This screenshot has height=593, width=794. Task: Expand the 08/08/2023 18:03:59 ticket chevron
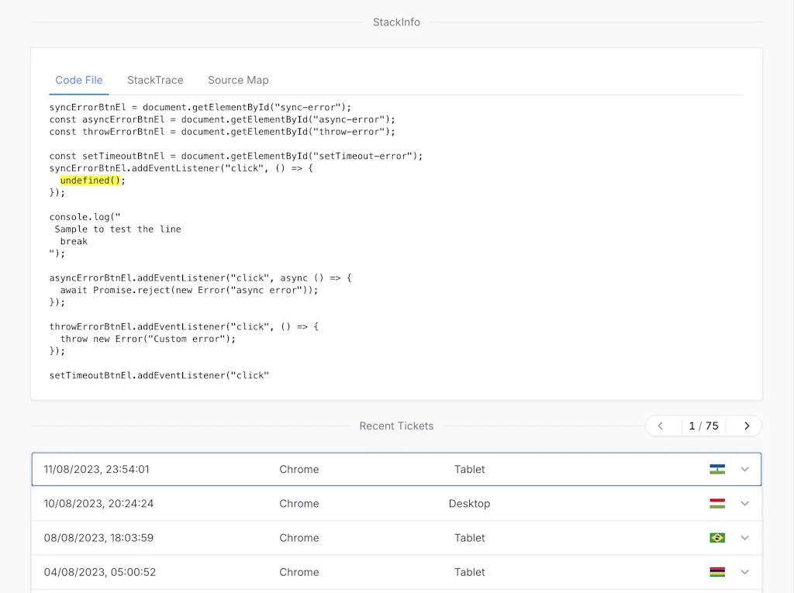[745, 537]
